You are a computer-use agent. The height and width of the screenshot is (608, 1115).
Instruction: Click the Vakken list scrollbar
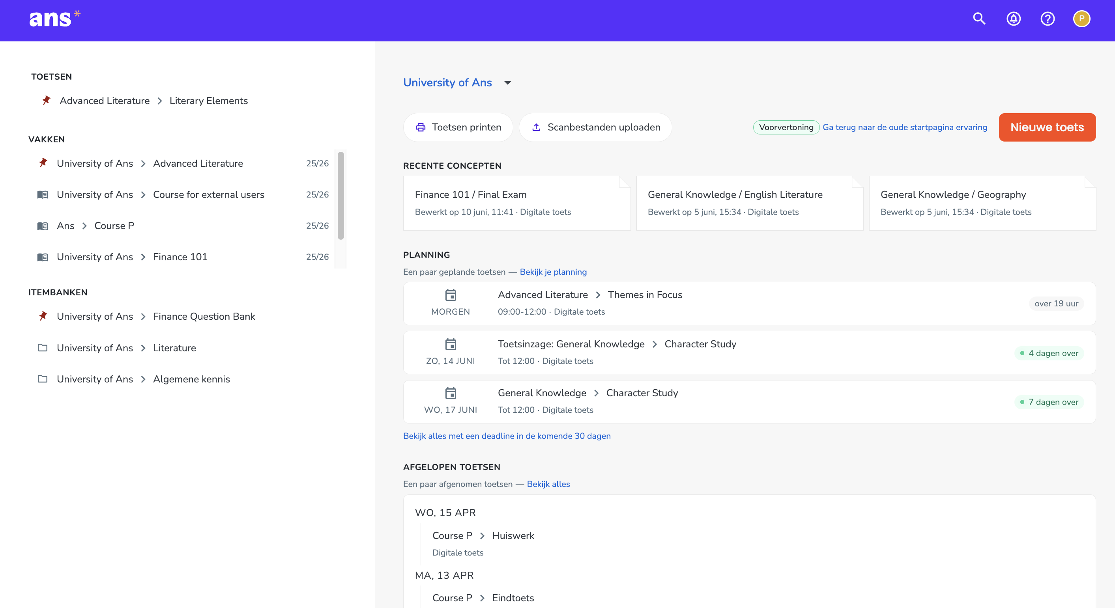(340, 196)
